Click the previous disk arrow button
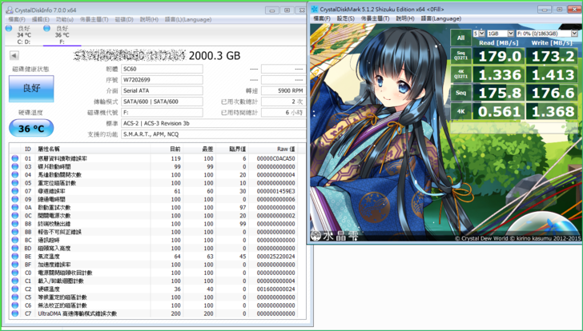 14,56
